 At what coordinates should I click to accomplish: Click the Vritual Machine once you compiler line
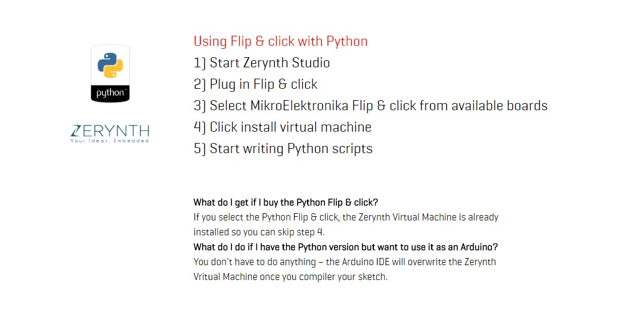click(x=290, y=277)
